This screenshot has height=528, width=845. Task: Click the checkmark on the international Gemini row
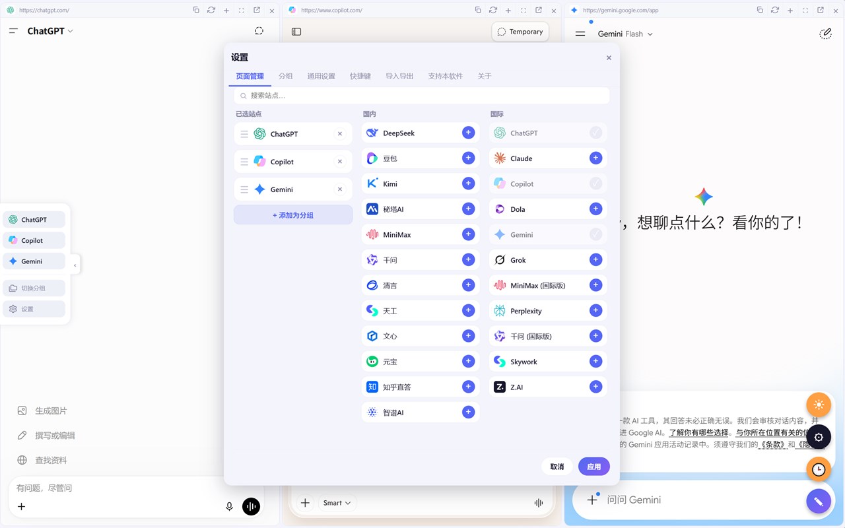(x=595, y=234)
